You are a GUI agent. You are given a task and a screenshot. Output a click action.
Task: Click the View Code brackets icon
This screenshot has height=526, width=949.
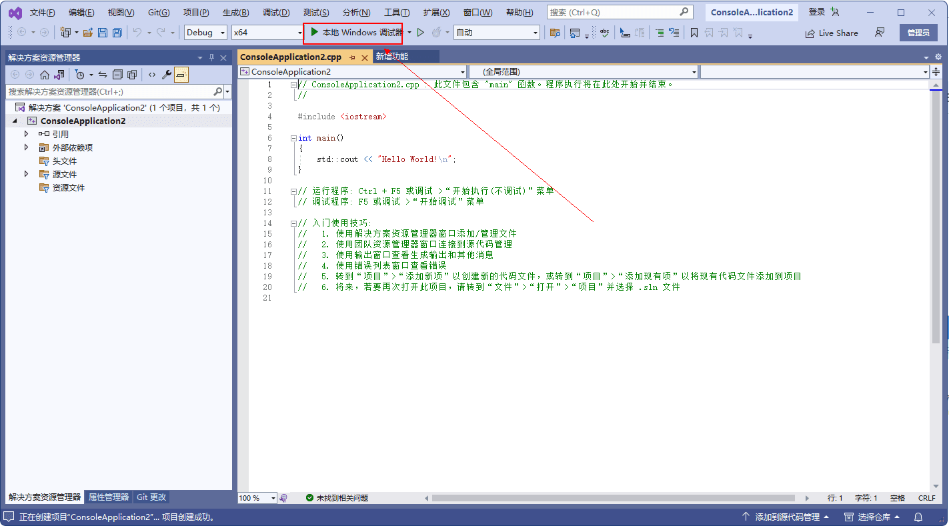(152, 75)
